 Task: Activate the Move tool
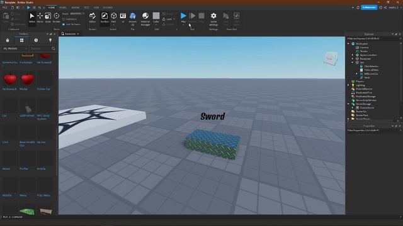(40, 18)
